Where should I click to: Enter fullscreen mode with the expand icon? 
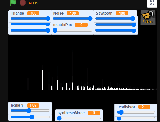pyautogui.click(x=152, y=3)
